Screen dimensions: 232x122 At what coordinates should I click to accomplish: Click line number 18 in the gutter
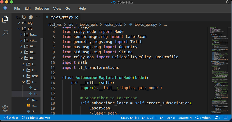coord(53,103)
